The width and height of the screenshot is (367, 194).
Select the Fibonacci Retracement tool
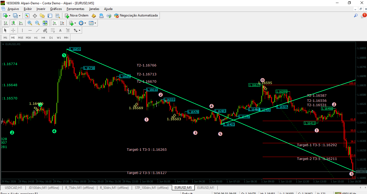pos(53,30)
